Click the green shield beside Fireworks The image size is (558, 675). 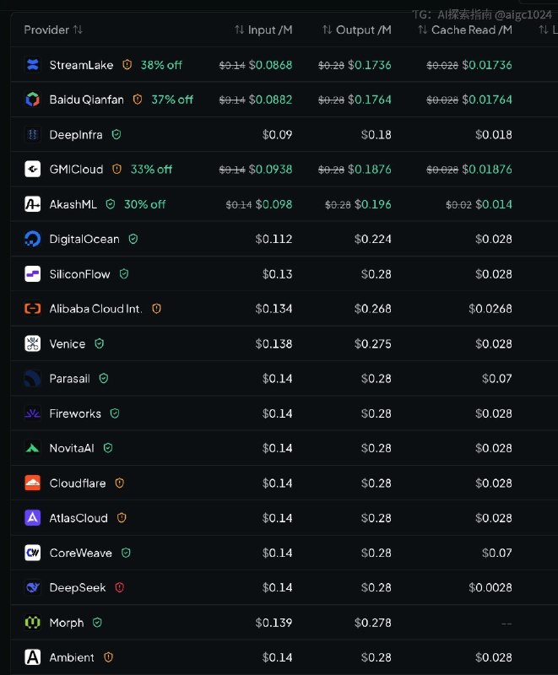pyautogui.click(x=115, y=413)
